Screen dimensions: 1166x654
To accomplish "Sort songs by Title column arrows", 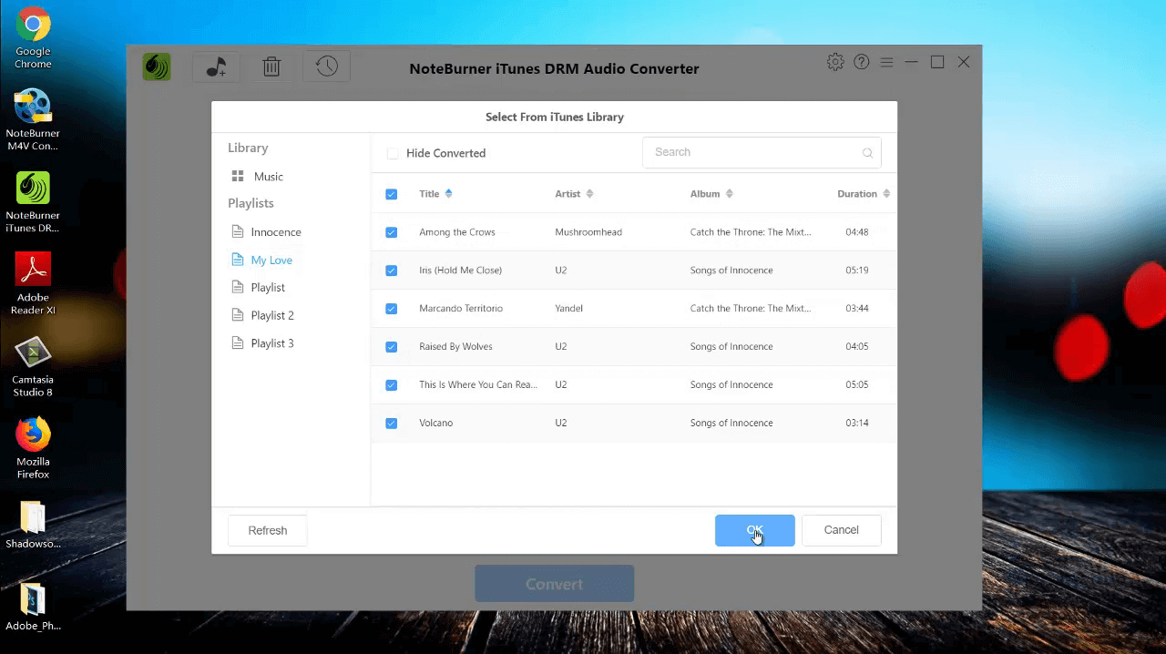I will [448, 194].
